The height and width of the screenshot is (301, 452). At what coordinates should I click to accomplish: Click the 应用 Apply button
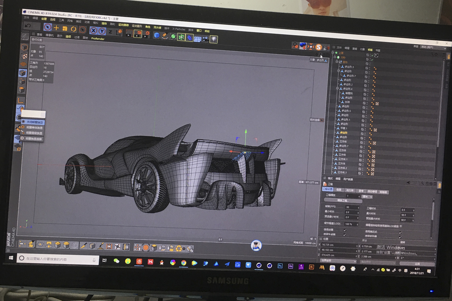point(417,264)
